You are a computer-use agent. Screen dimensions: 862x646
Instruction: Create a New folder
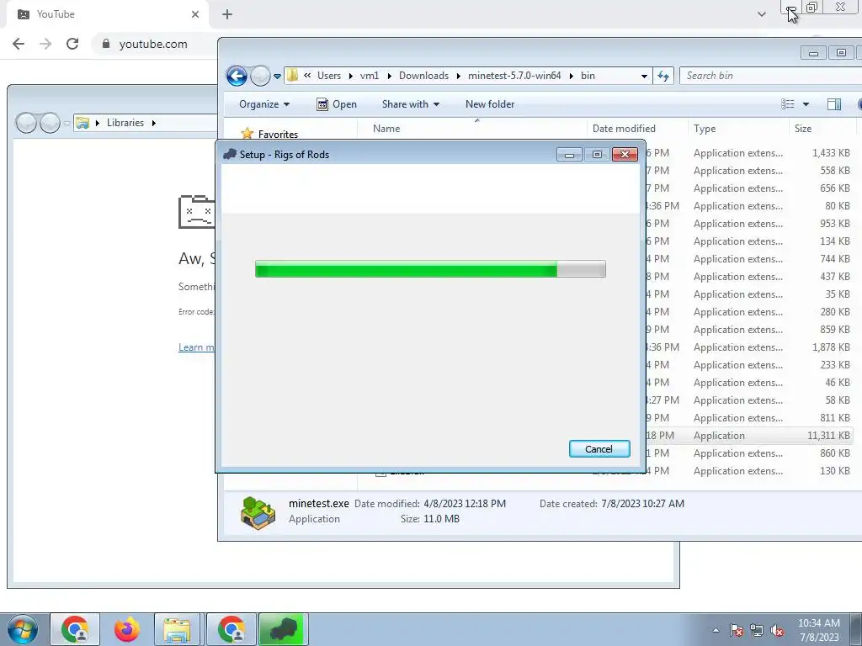click(x=490, y=103)
